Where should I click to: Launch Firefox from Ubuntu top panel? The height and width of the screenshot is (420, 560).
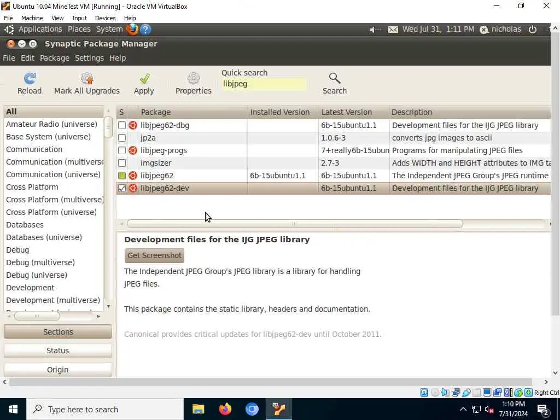click(132, 30)
